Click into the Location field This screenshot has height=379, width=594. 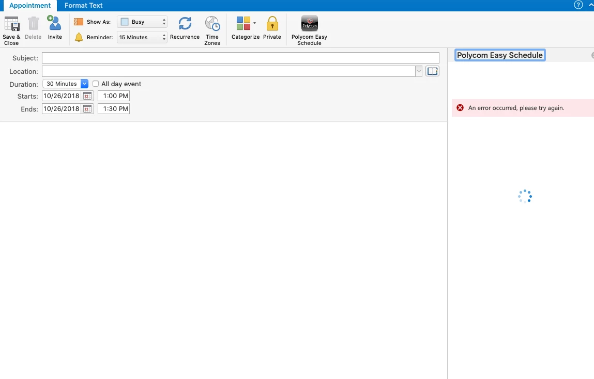tap(229, 71)
